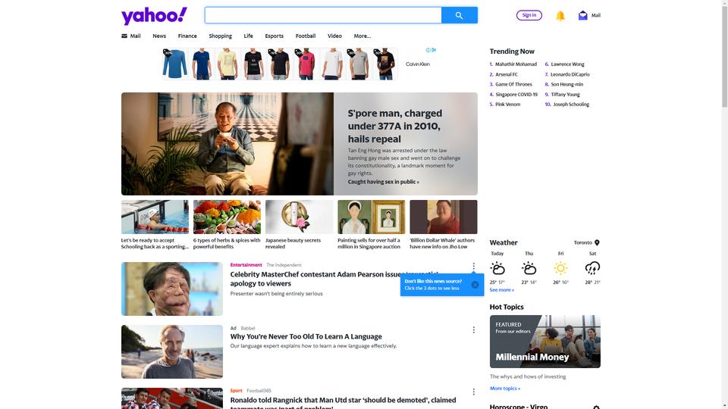Viewport: 728px width, 409px height.
Task: Open herbs and spices thumbnail story
Action: tap(227, 217)
